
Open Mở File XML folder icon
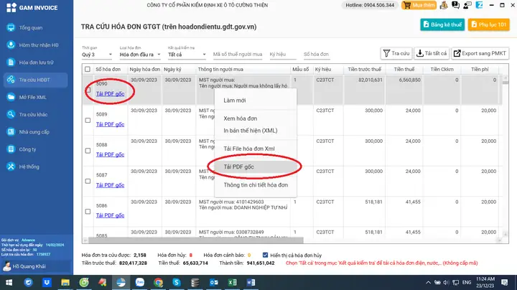tap(10, 97)
